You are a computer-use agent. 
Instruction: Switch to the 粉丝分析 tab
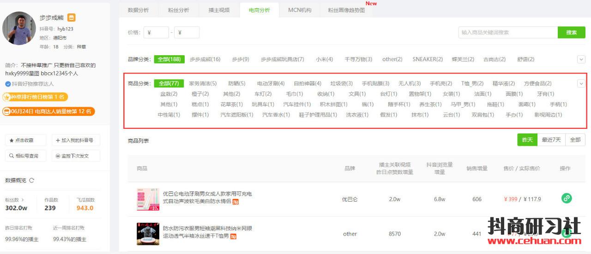(178, 10)
